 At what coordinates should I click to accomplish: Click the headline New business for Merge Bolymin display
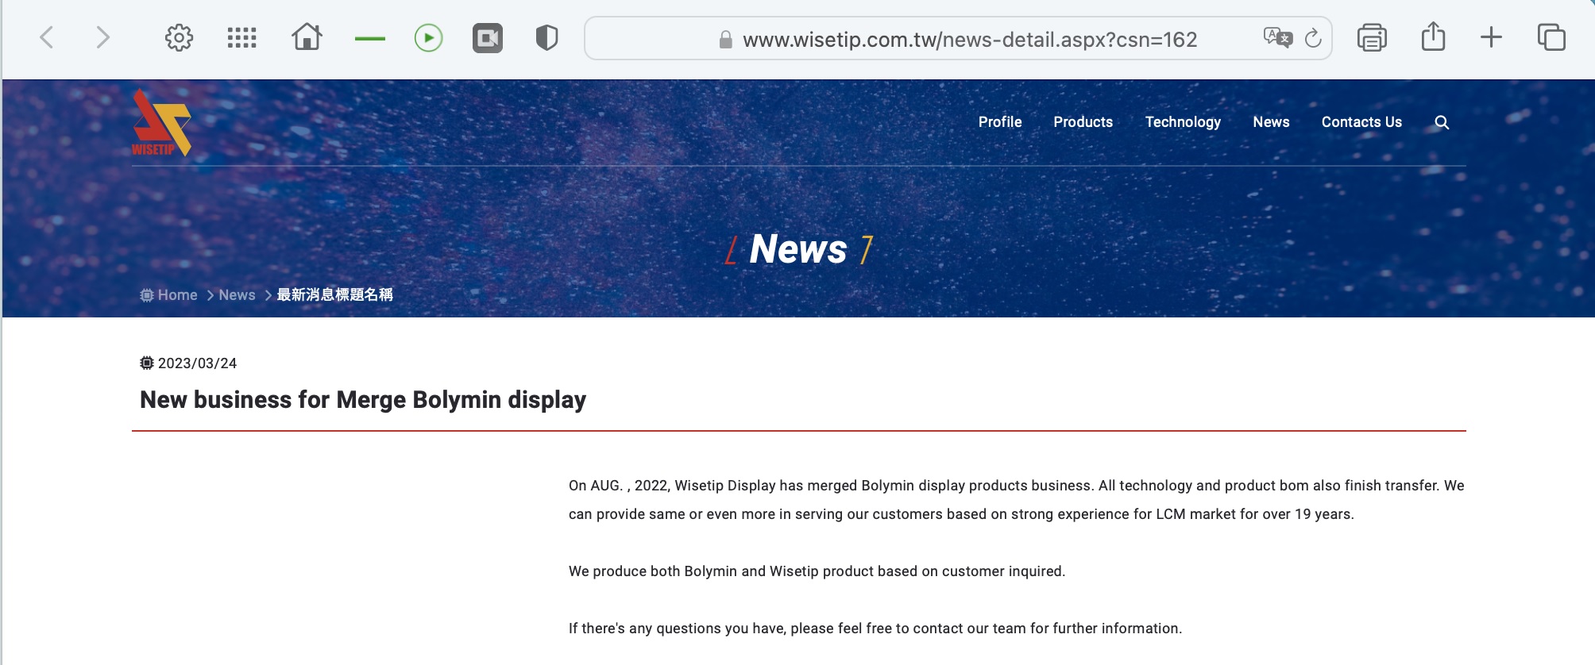(x=363, y=400)
